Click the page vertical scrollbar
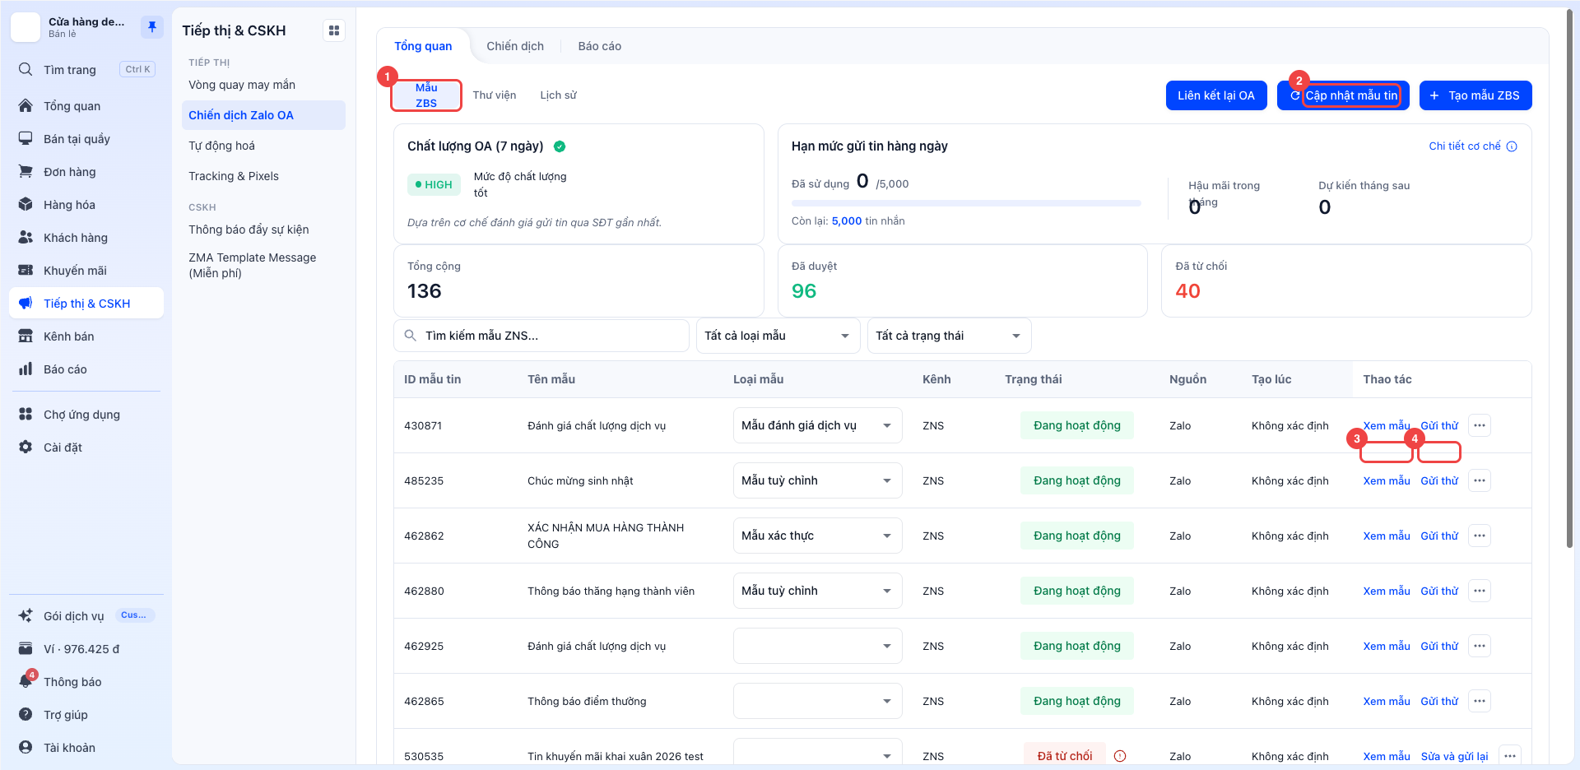The width and height of the screenshot is (1580, 770). [x=1569, y=280]
